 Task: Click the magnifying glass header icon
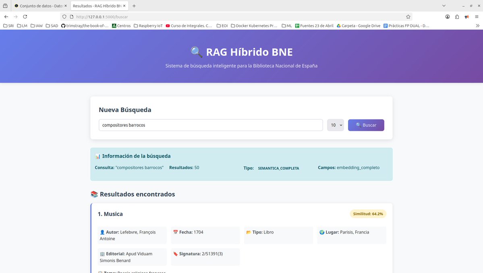coord(197,52)
